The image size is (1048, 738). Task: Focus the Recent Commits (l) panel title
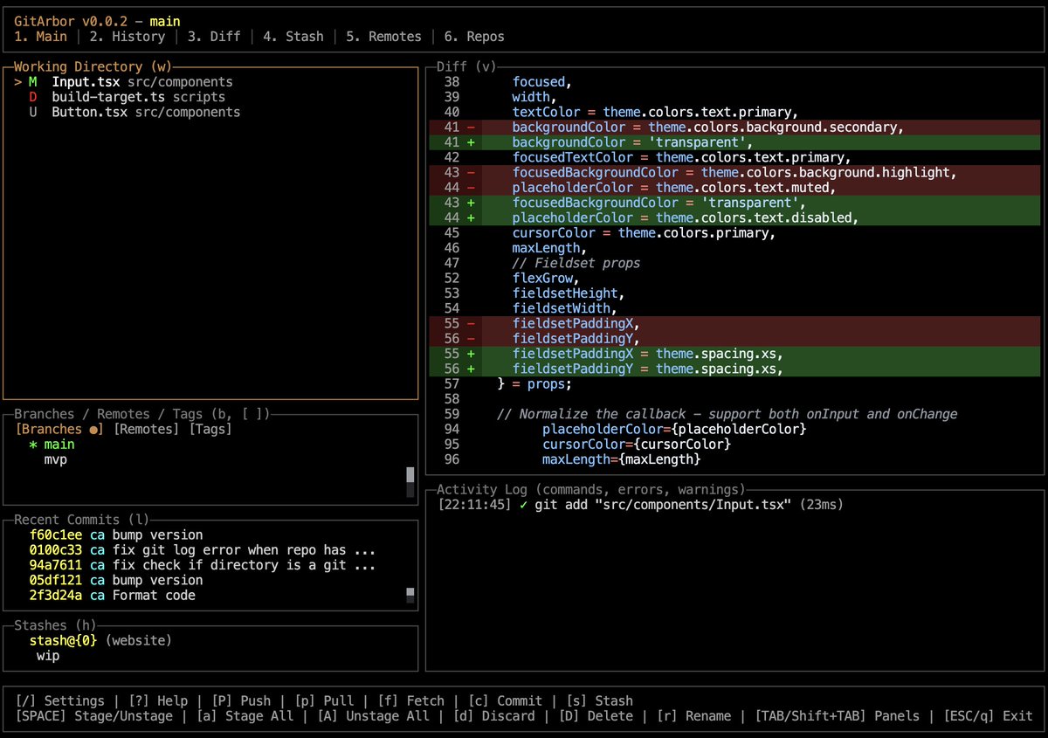pyautogui.click(x=82, y=520)
